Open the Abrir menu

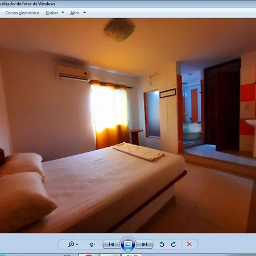pos(75,13)
